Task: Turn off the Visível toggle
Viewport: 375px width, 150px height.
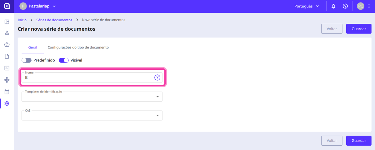Action: (64, 60)
